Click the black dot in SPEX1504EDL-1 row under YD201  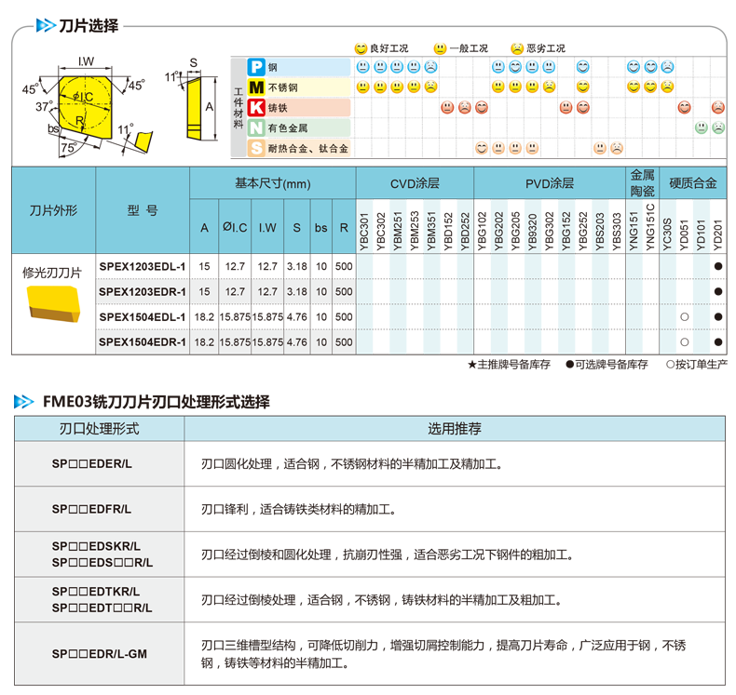coord(717,317)
